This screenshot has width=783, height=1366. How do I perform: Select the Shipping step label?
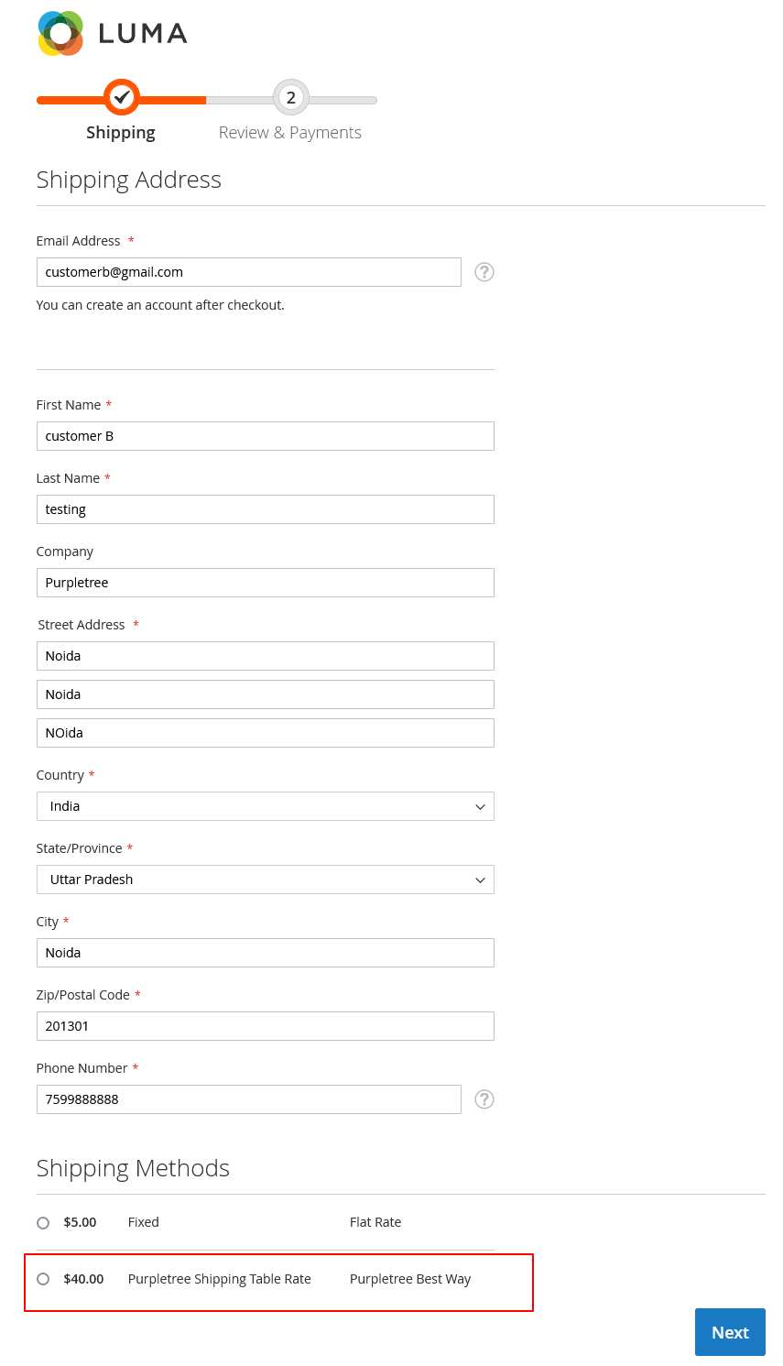[x=121, y=133]
